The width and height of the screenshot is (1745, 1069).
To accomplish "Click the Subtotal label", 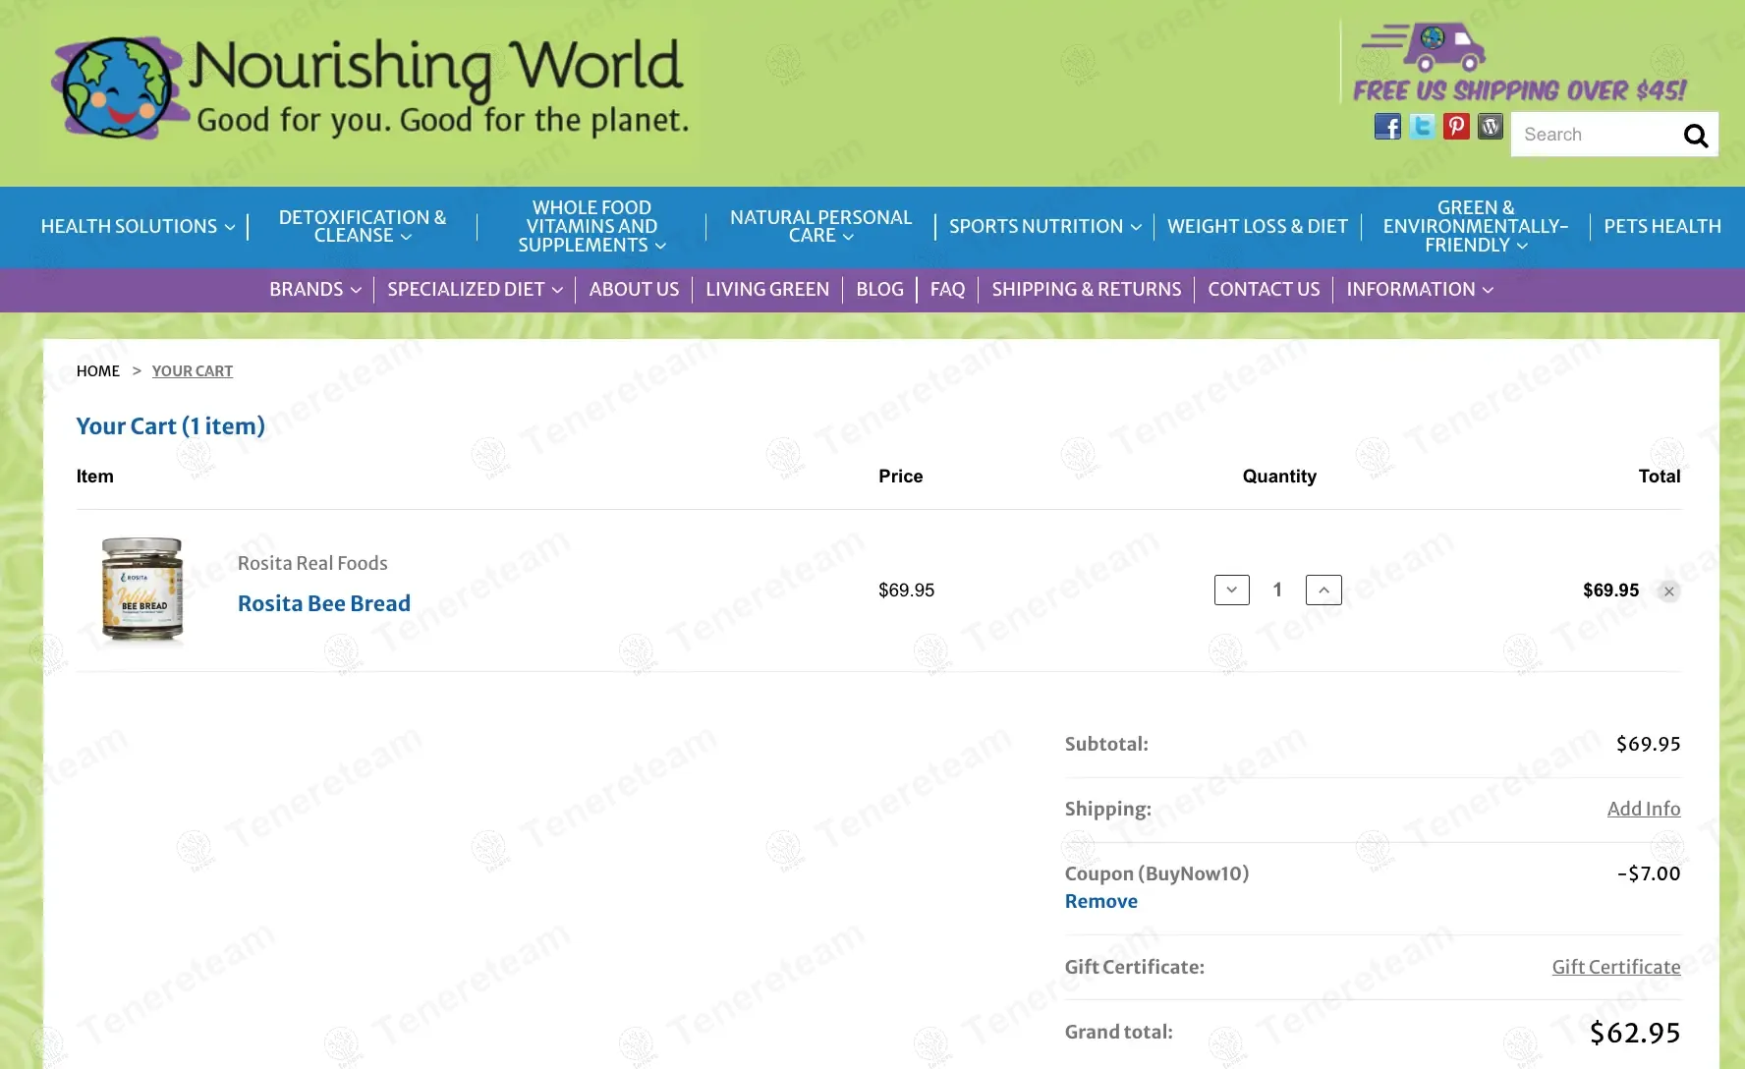I will tap(1106, 744).
